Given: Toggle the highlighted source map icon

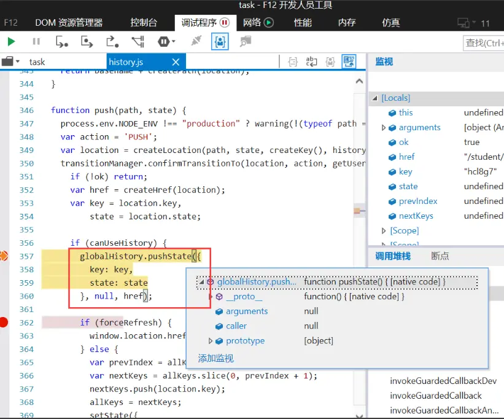Looking at the screenshot, I should click(x=349, y=61).
